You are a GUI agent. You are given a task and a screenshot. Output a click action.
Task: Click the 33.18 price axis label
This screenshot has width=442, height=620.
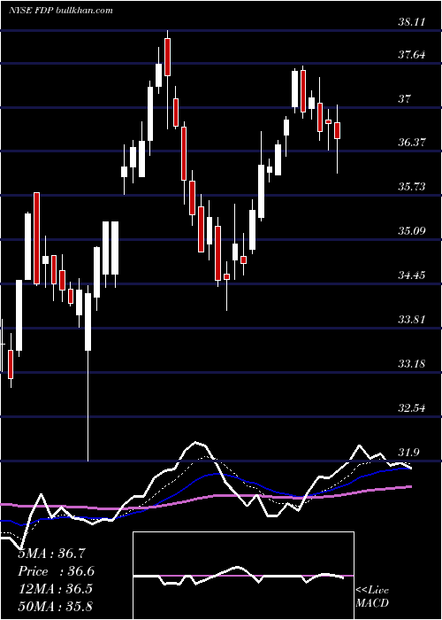click(412, 363)
